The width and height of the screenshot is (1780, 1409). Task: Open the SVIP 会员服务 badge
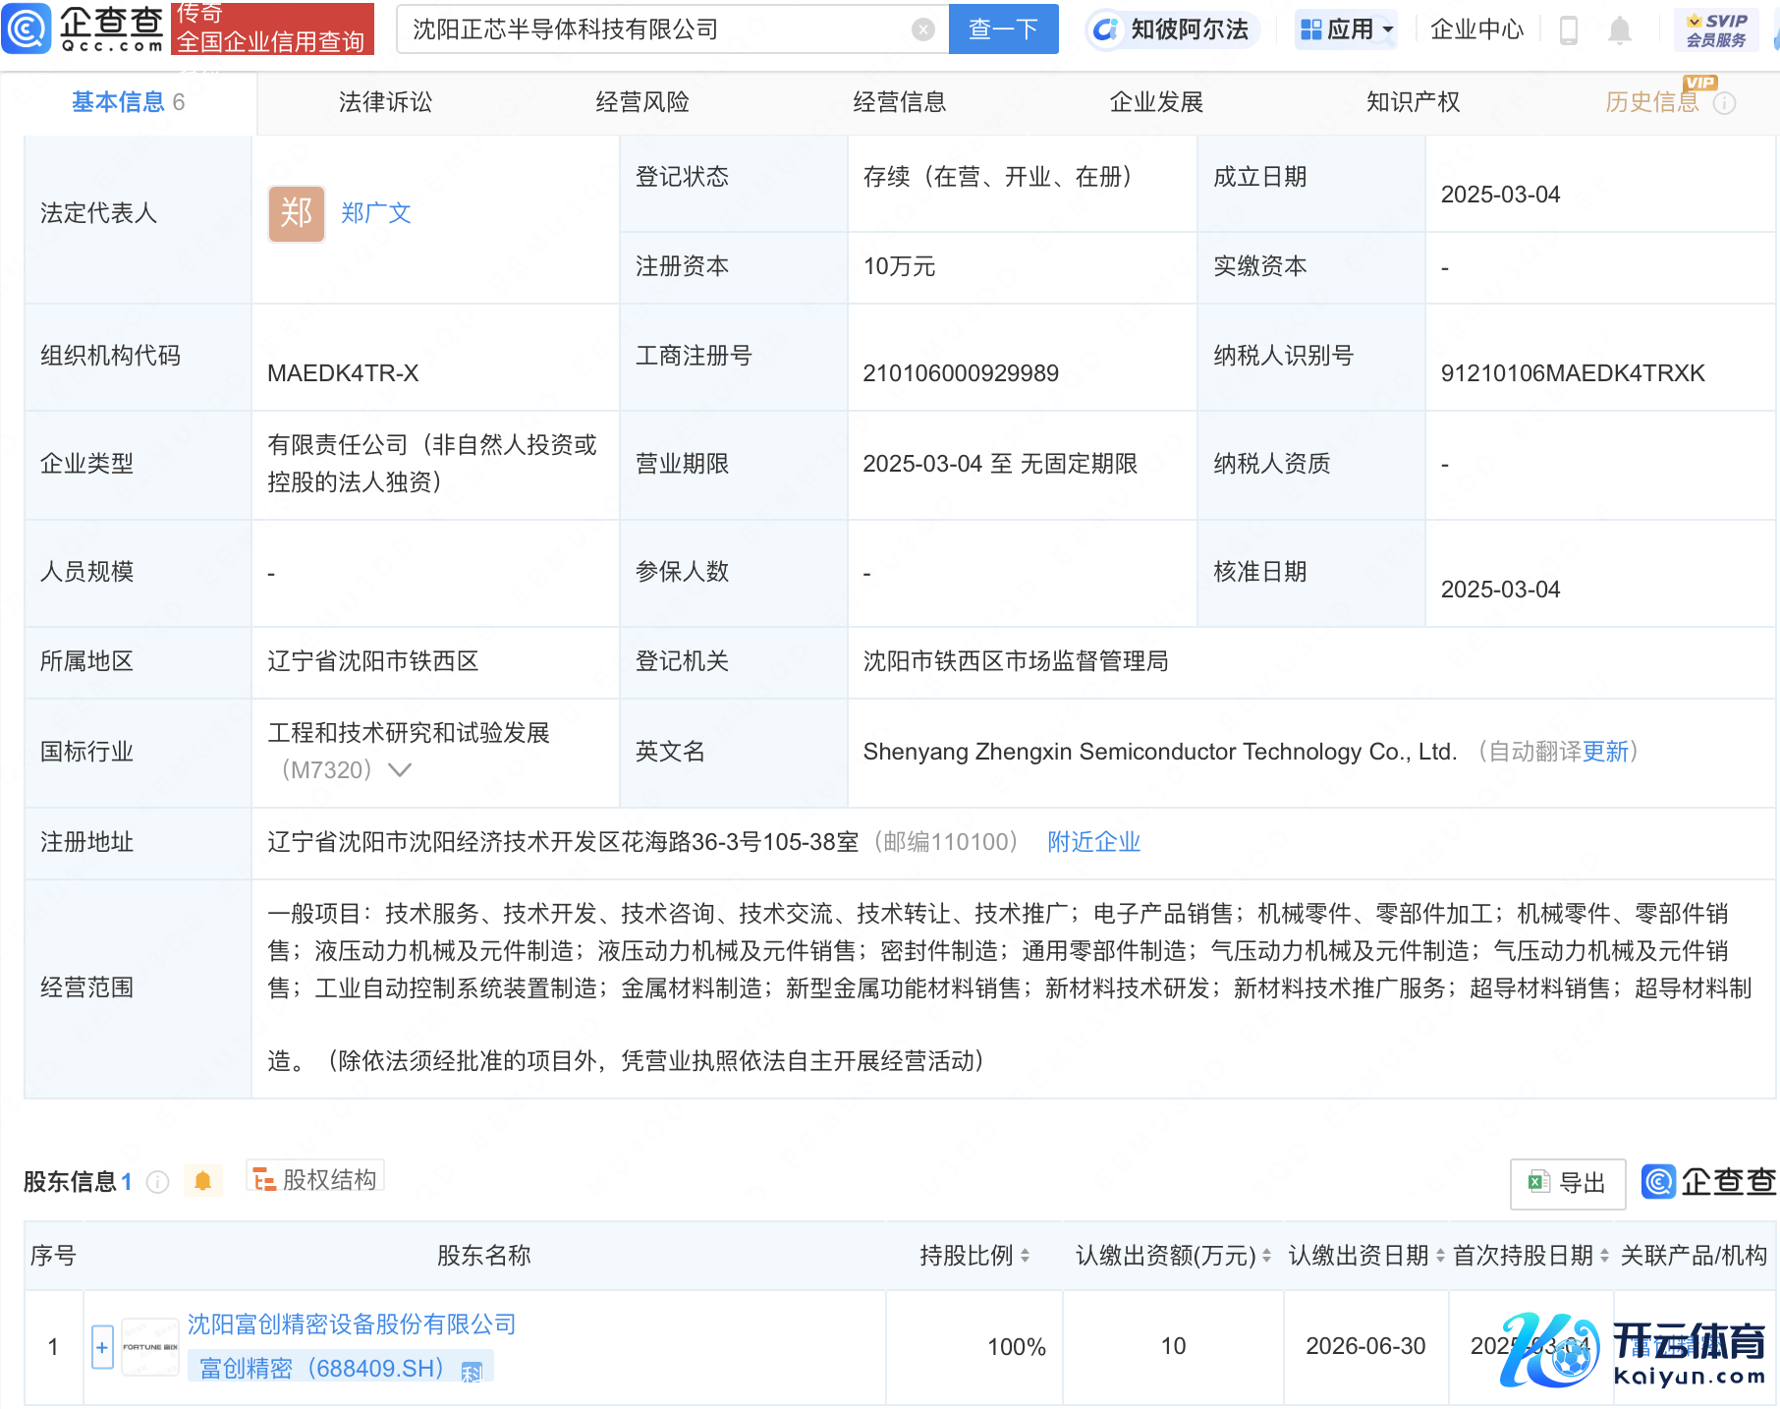[x=1715, y=30]
